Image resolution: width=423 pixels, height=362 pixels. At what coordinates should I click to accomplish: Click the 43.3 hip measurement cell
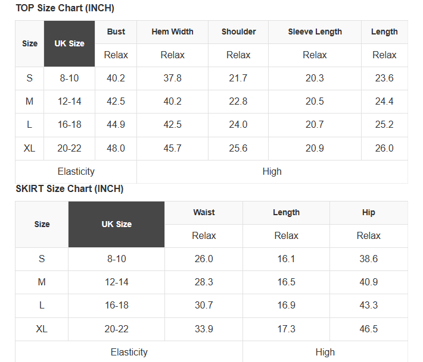(x=368, y=305)
